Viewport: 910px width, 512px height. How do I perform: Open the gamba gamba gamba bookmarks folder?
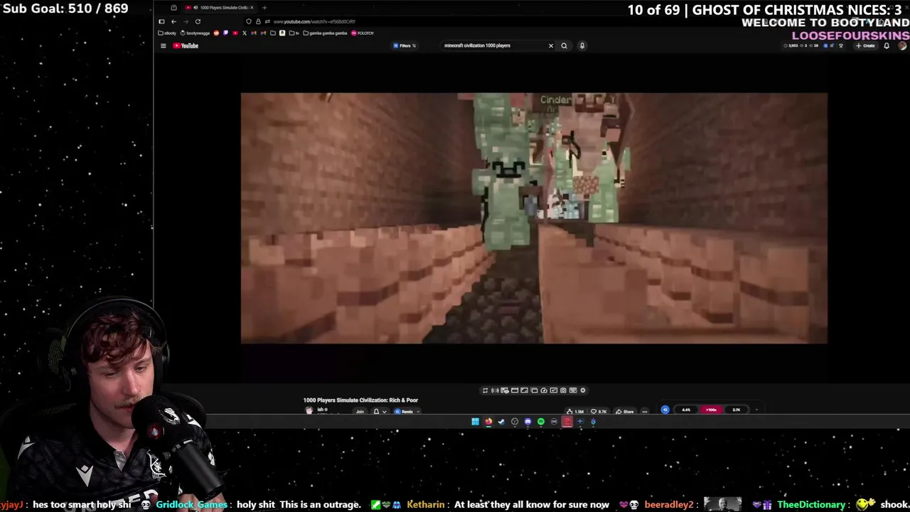click(325, 33)
